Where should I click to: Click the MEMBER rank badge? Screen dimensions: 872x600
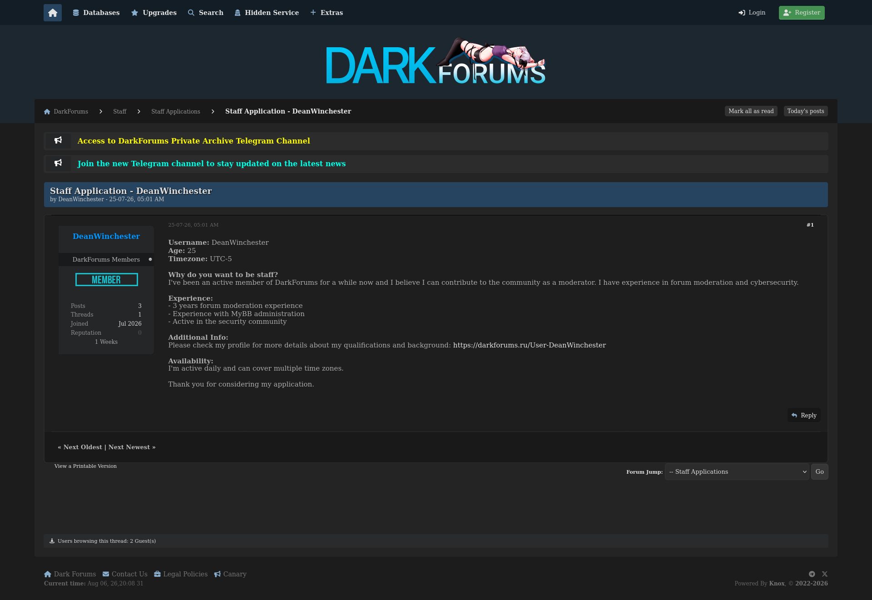(107, 280)
